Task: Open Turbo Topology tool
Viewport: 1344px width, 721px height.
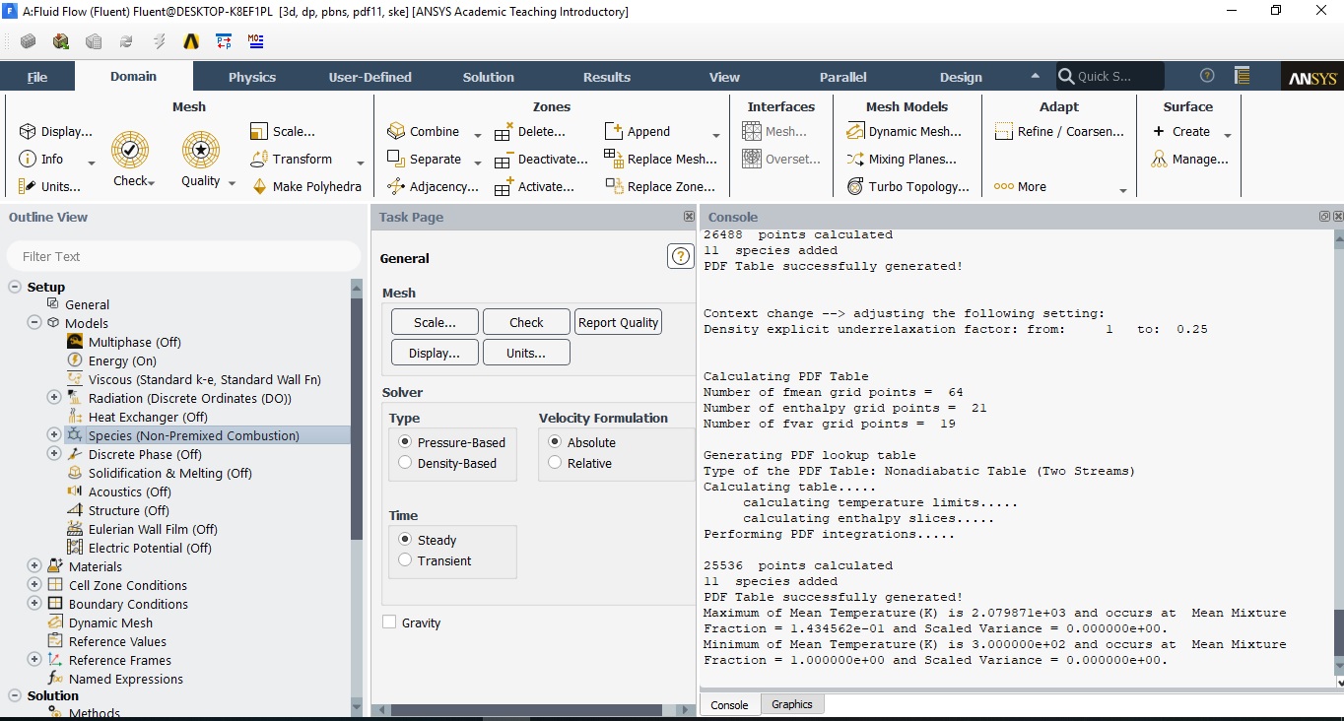Action: 907,186
